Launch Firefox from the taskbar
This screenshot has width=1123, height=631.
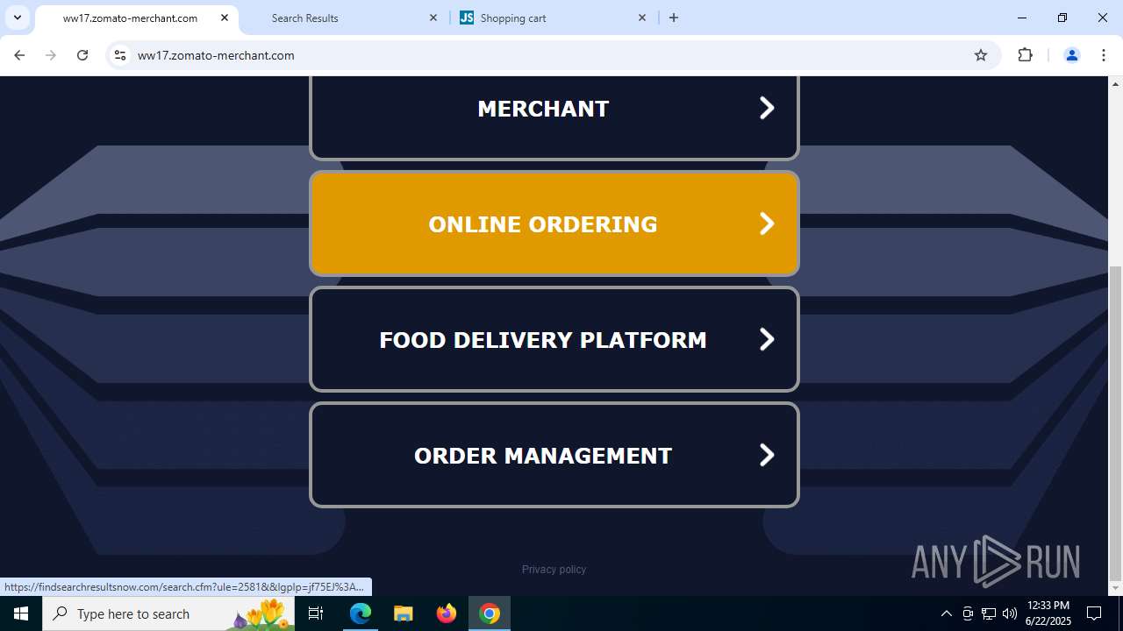pyautogui.click(x=447, y=613)
